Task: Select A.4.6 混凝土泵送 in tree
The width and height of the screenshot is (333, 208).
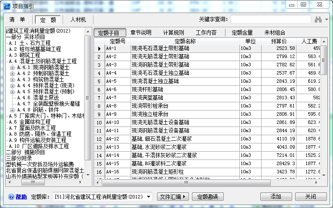Action: pos(38,97)
